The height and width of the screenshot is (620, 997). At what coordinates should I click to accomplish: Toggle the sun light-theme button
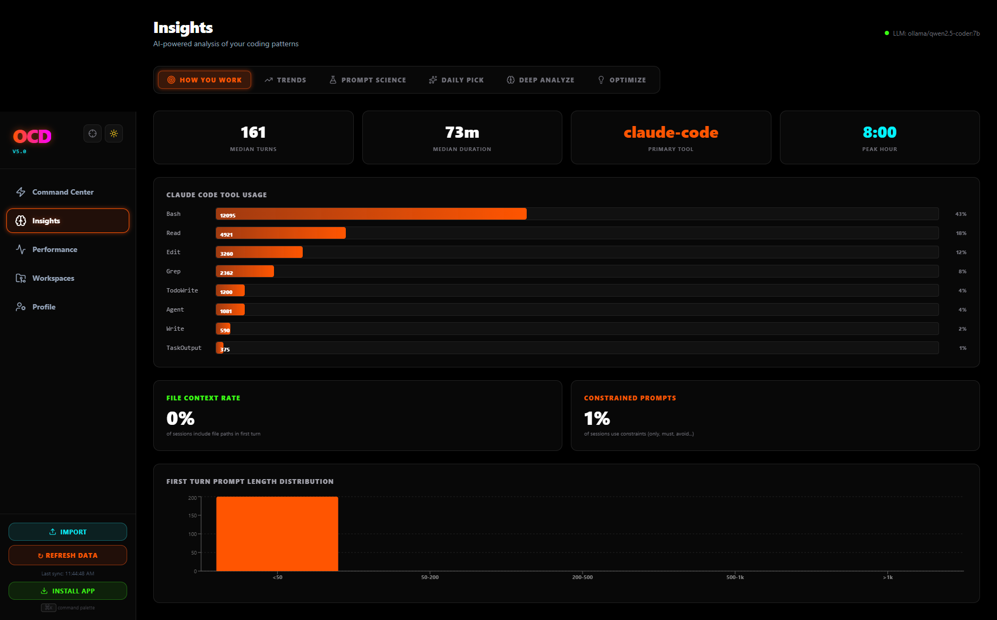click(x=114, y=133)
